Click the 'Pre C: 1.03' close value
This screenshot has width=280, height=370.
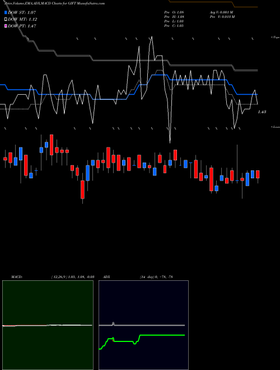tap(174, 26)
